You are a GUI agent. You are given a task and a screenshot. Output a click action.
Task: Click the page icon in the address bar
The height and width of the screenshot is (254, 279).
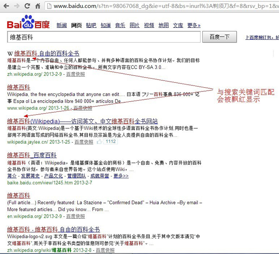48,7
